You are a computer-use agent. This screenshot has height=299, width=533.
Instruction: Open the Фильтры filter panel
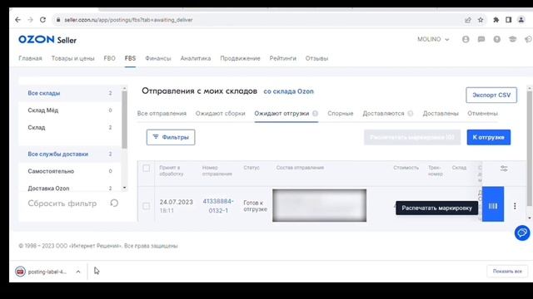(x=171, y=137)
